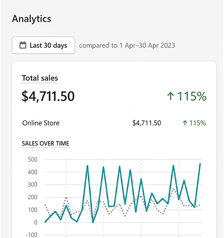224x238 pixels.
Task: Click the Analytics page heading
Action: pos(31,19)
